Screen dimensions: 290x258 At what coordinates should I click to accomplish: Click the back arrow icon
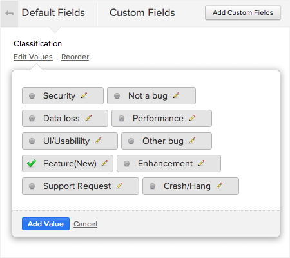9,14
